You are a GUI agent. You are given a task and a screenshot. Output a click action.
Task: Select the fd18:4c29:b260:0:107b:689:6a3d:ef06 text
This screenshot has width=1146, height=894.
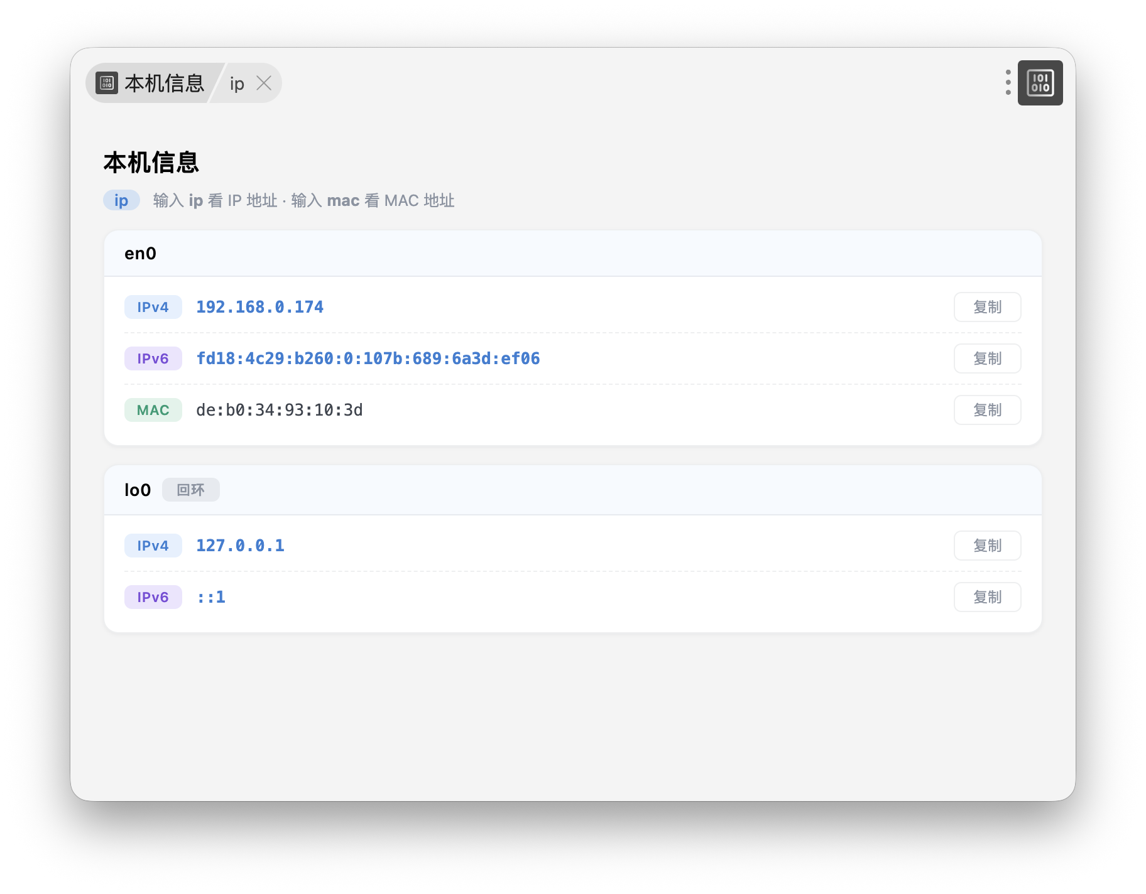pos(368,358)
